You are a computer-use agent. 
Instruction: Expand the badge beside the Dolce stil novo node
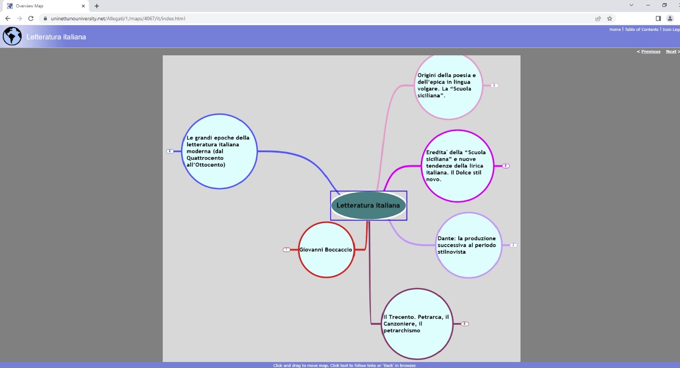tap(506, 166)
